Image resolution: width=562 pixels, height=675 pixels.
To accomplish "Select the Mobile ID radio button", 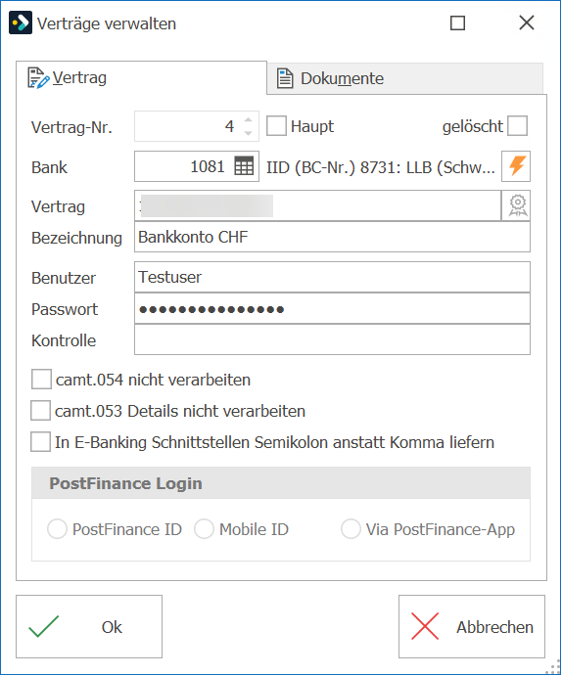I will [204, 528].
